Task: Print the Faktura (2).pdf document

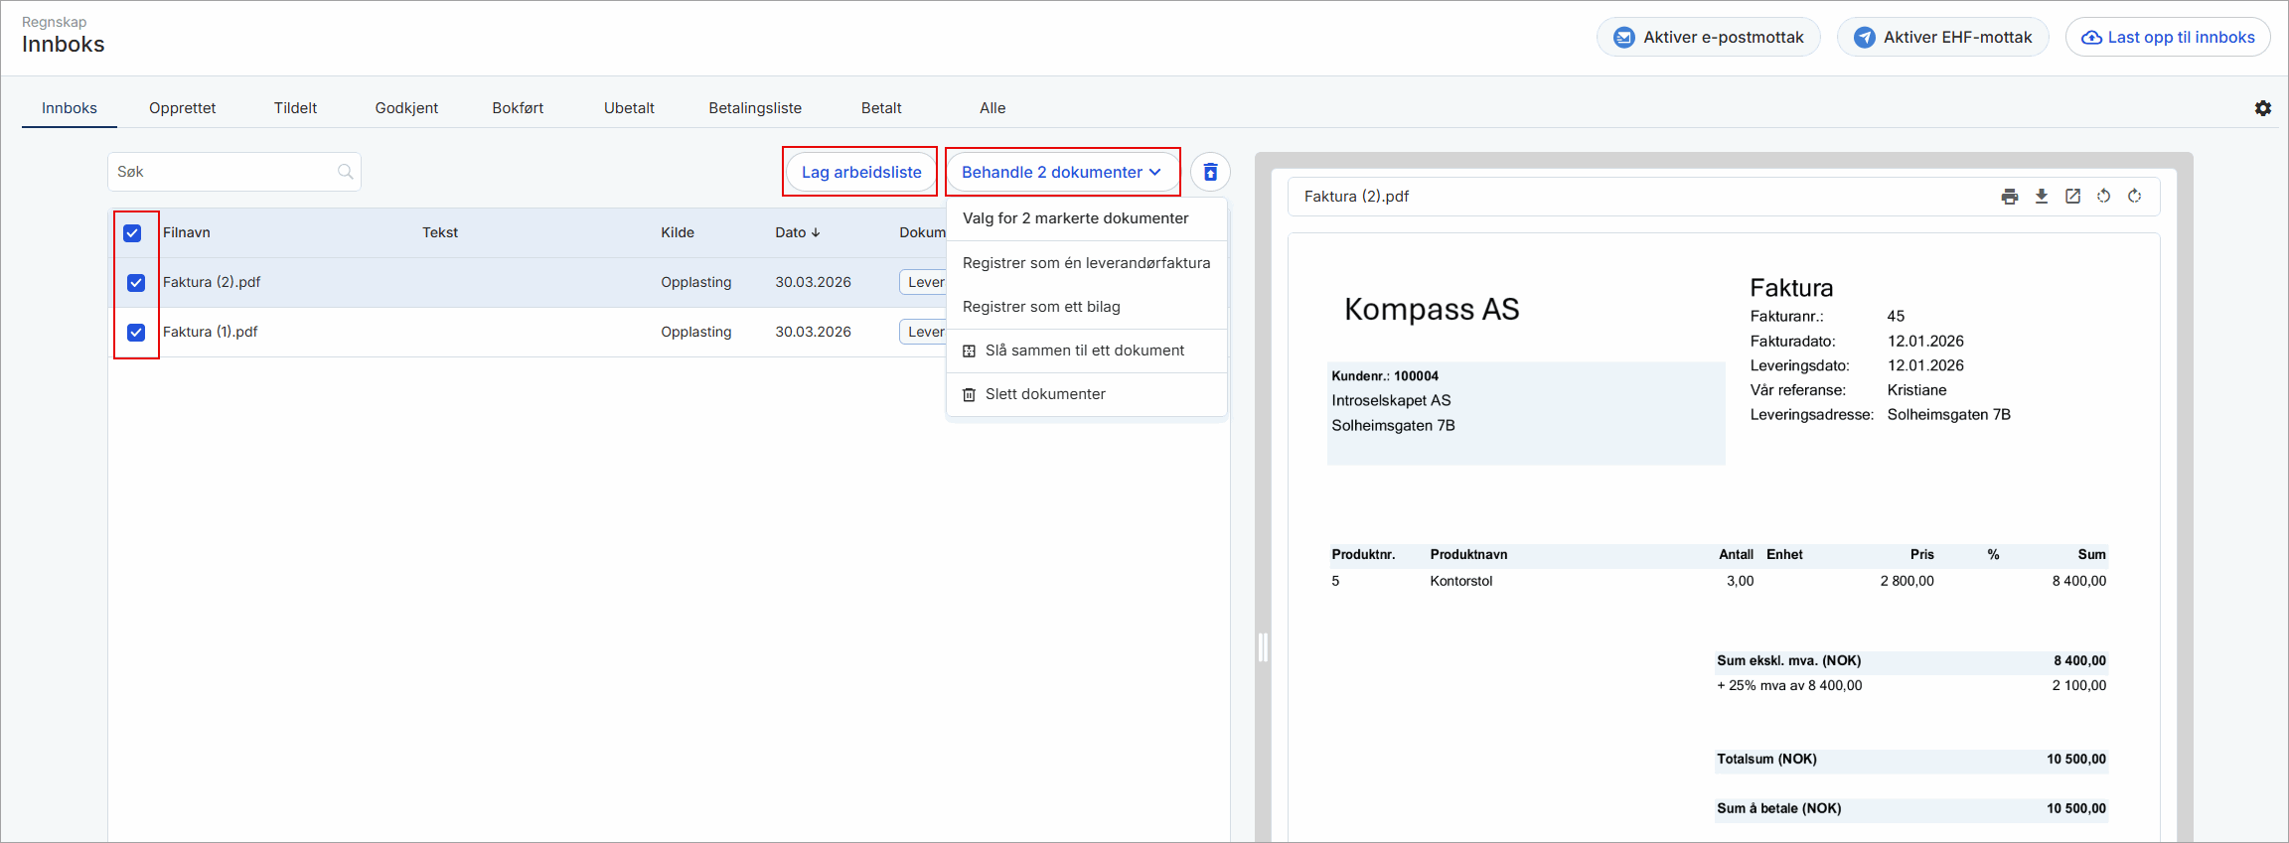Action: click(x=2009, y=197)
